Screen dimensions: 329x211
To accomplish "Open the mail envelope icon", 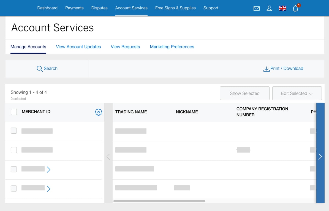I will (256, 8).
